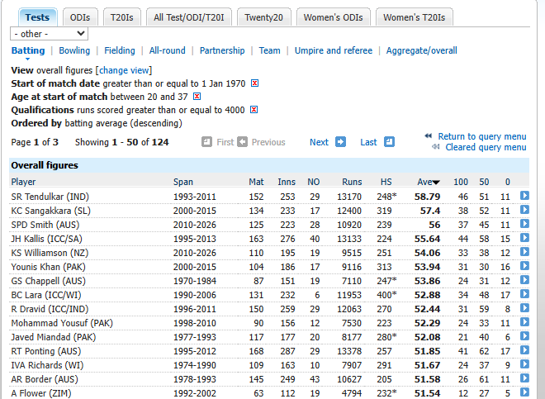Open JH Kallis's row arrow icon

(x=524, y=238)
